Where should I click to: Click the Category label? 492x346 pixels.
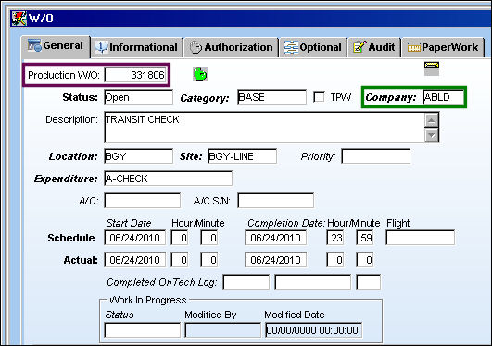(205, 98)
